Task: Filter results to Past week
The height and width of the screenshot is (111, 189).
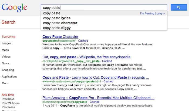Action: tap(8, 107)
